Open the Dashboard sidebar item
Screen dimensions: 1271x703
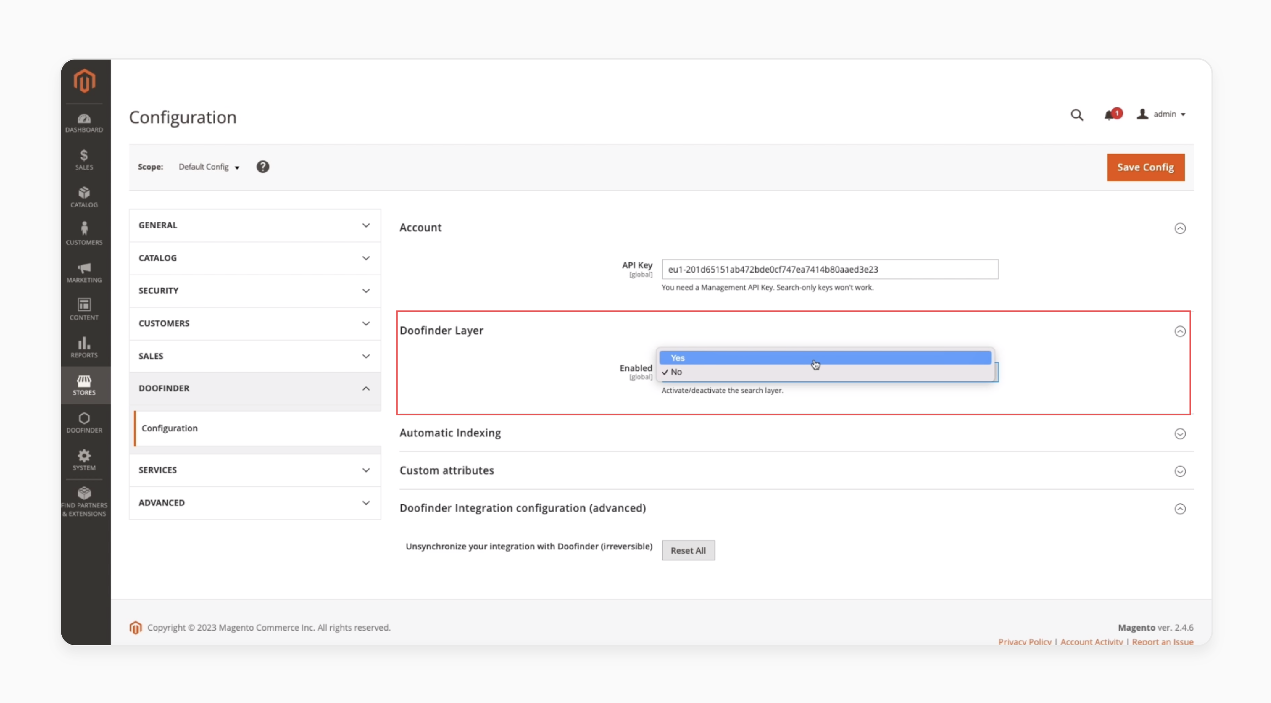coord(84,123)
